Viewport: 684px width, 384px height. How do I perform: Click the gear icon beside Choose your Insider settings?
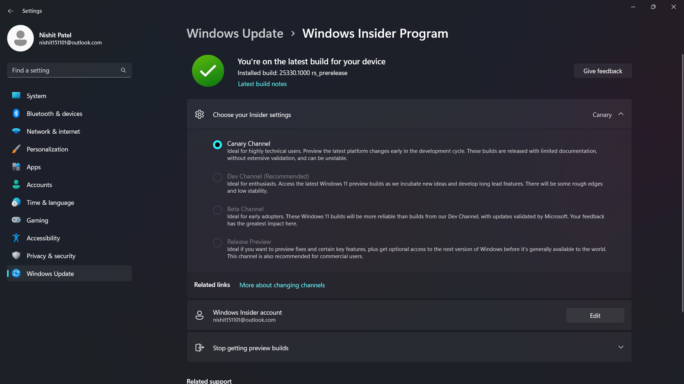pyautogui.click(x=199, y=114)
